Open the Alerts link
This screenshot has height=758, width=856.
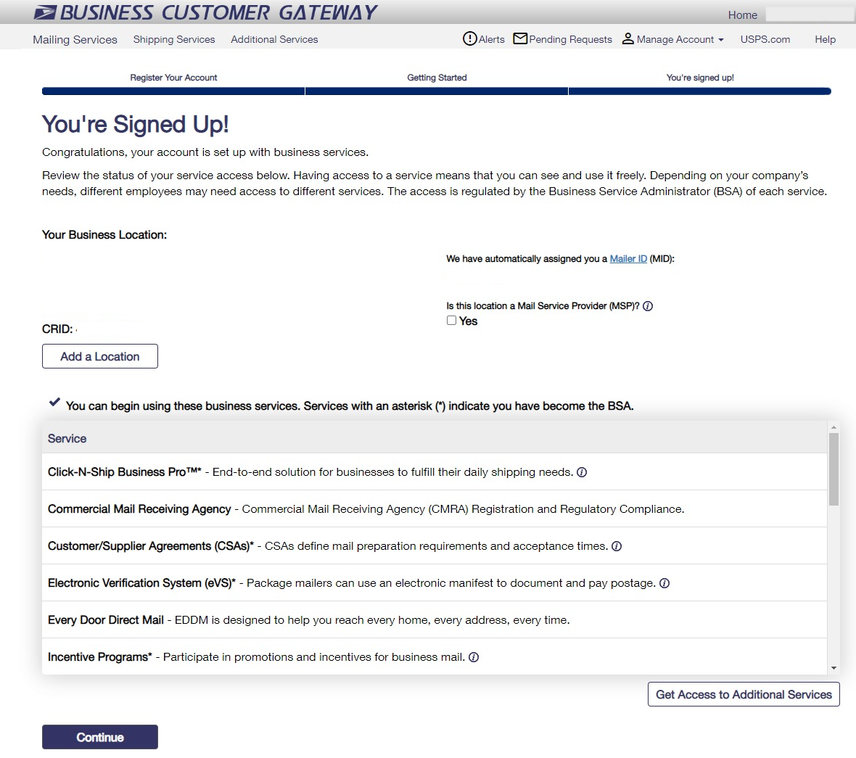pyautogui.click(x=491, y=39)
